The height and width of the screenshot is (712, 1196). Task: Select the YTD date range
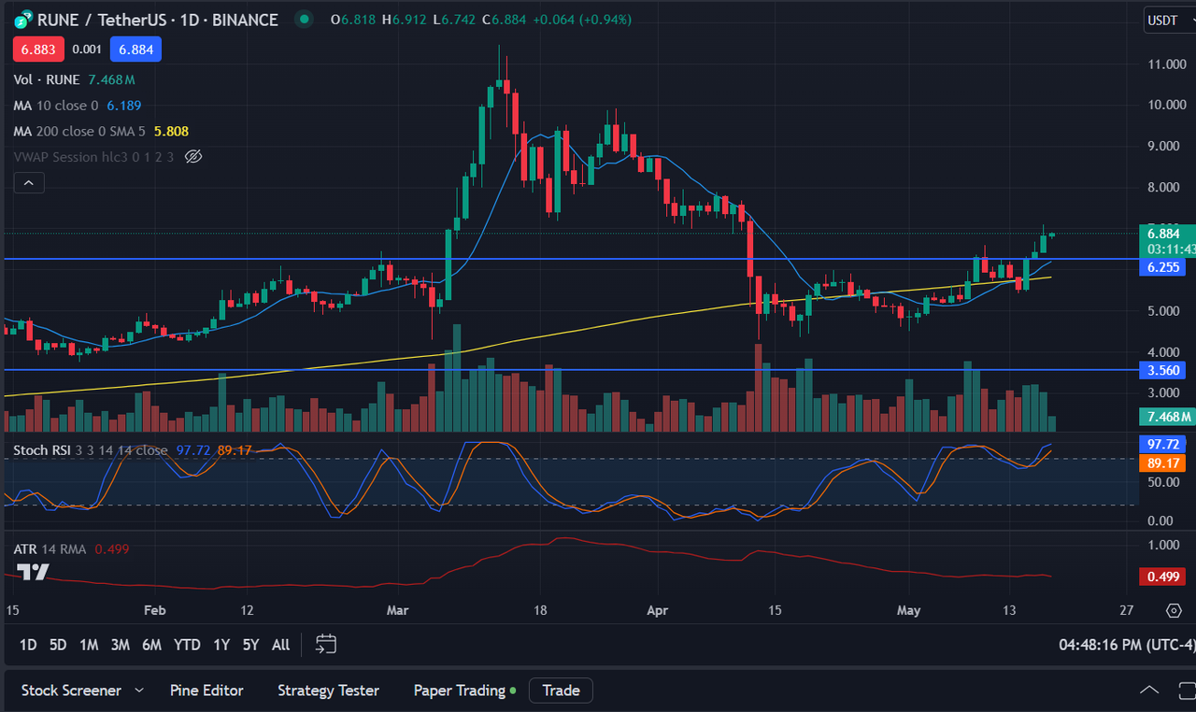click(187, 645)
